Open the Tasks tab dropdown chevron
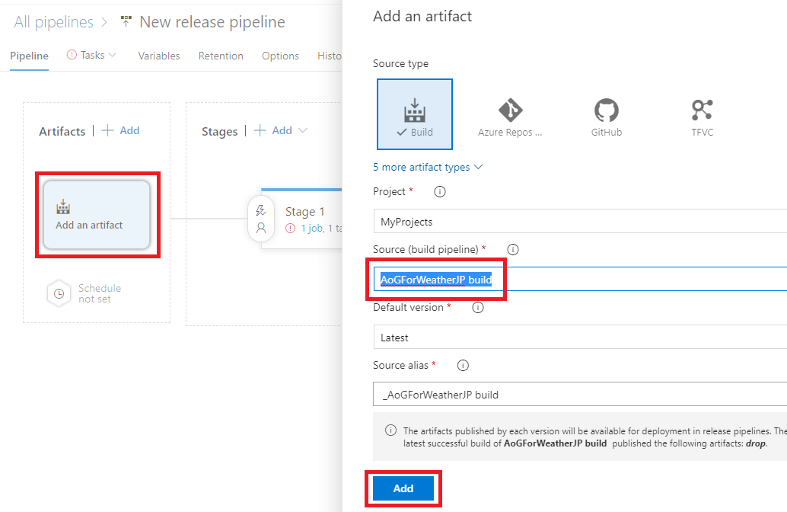The width and height of the screenshot is (787, 512). coord(113,55)
